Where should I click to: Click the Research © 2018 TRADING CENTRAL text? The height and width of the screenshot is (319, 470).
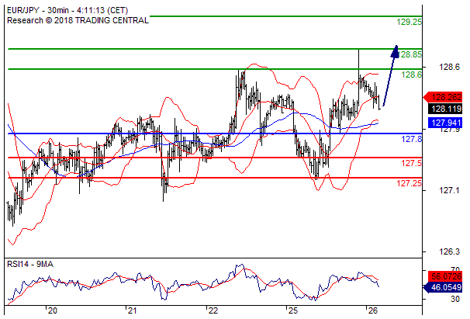(x=78, y=20)
